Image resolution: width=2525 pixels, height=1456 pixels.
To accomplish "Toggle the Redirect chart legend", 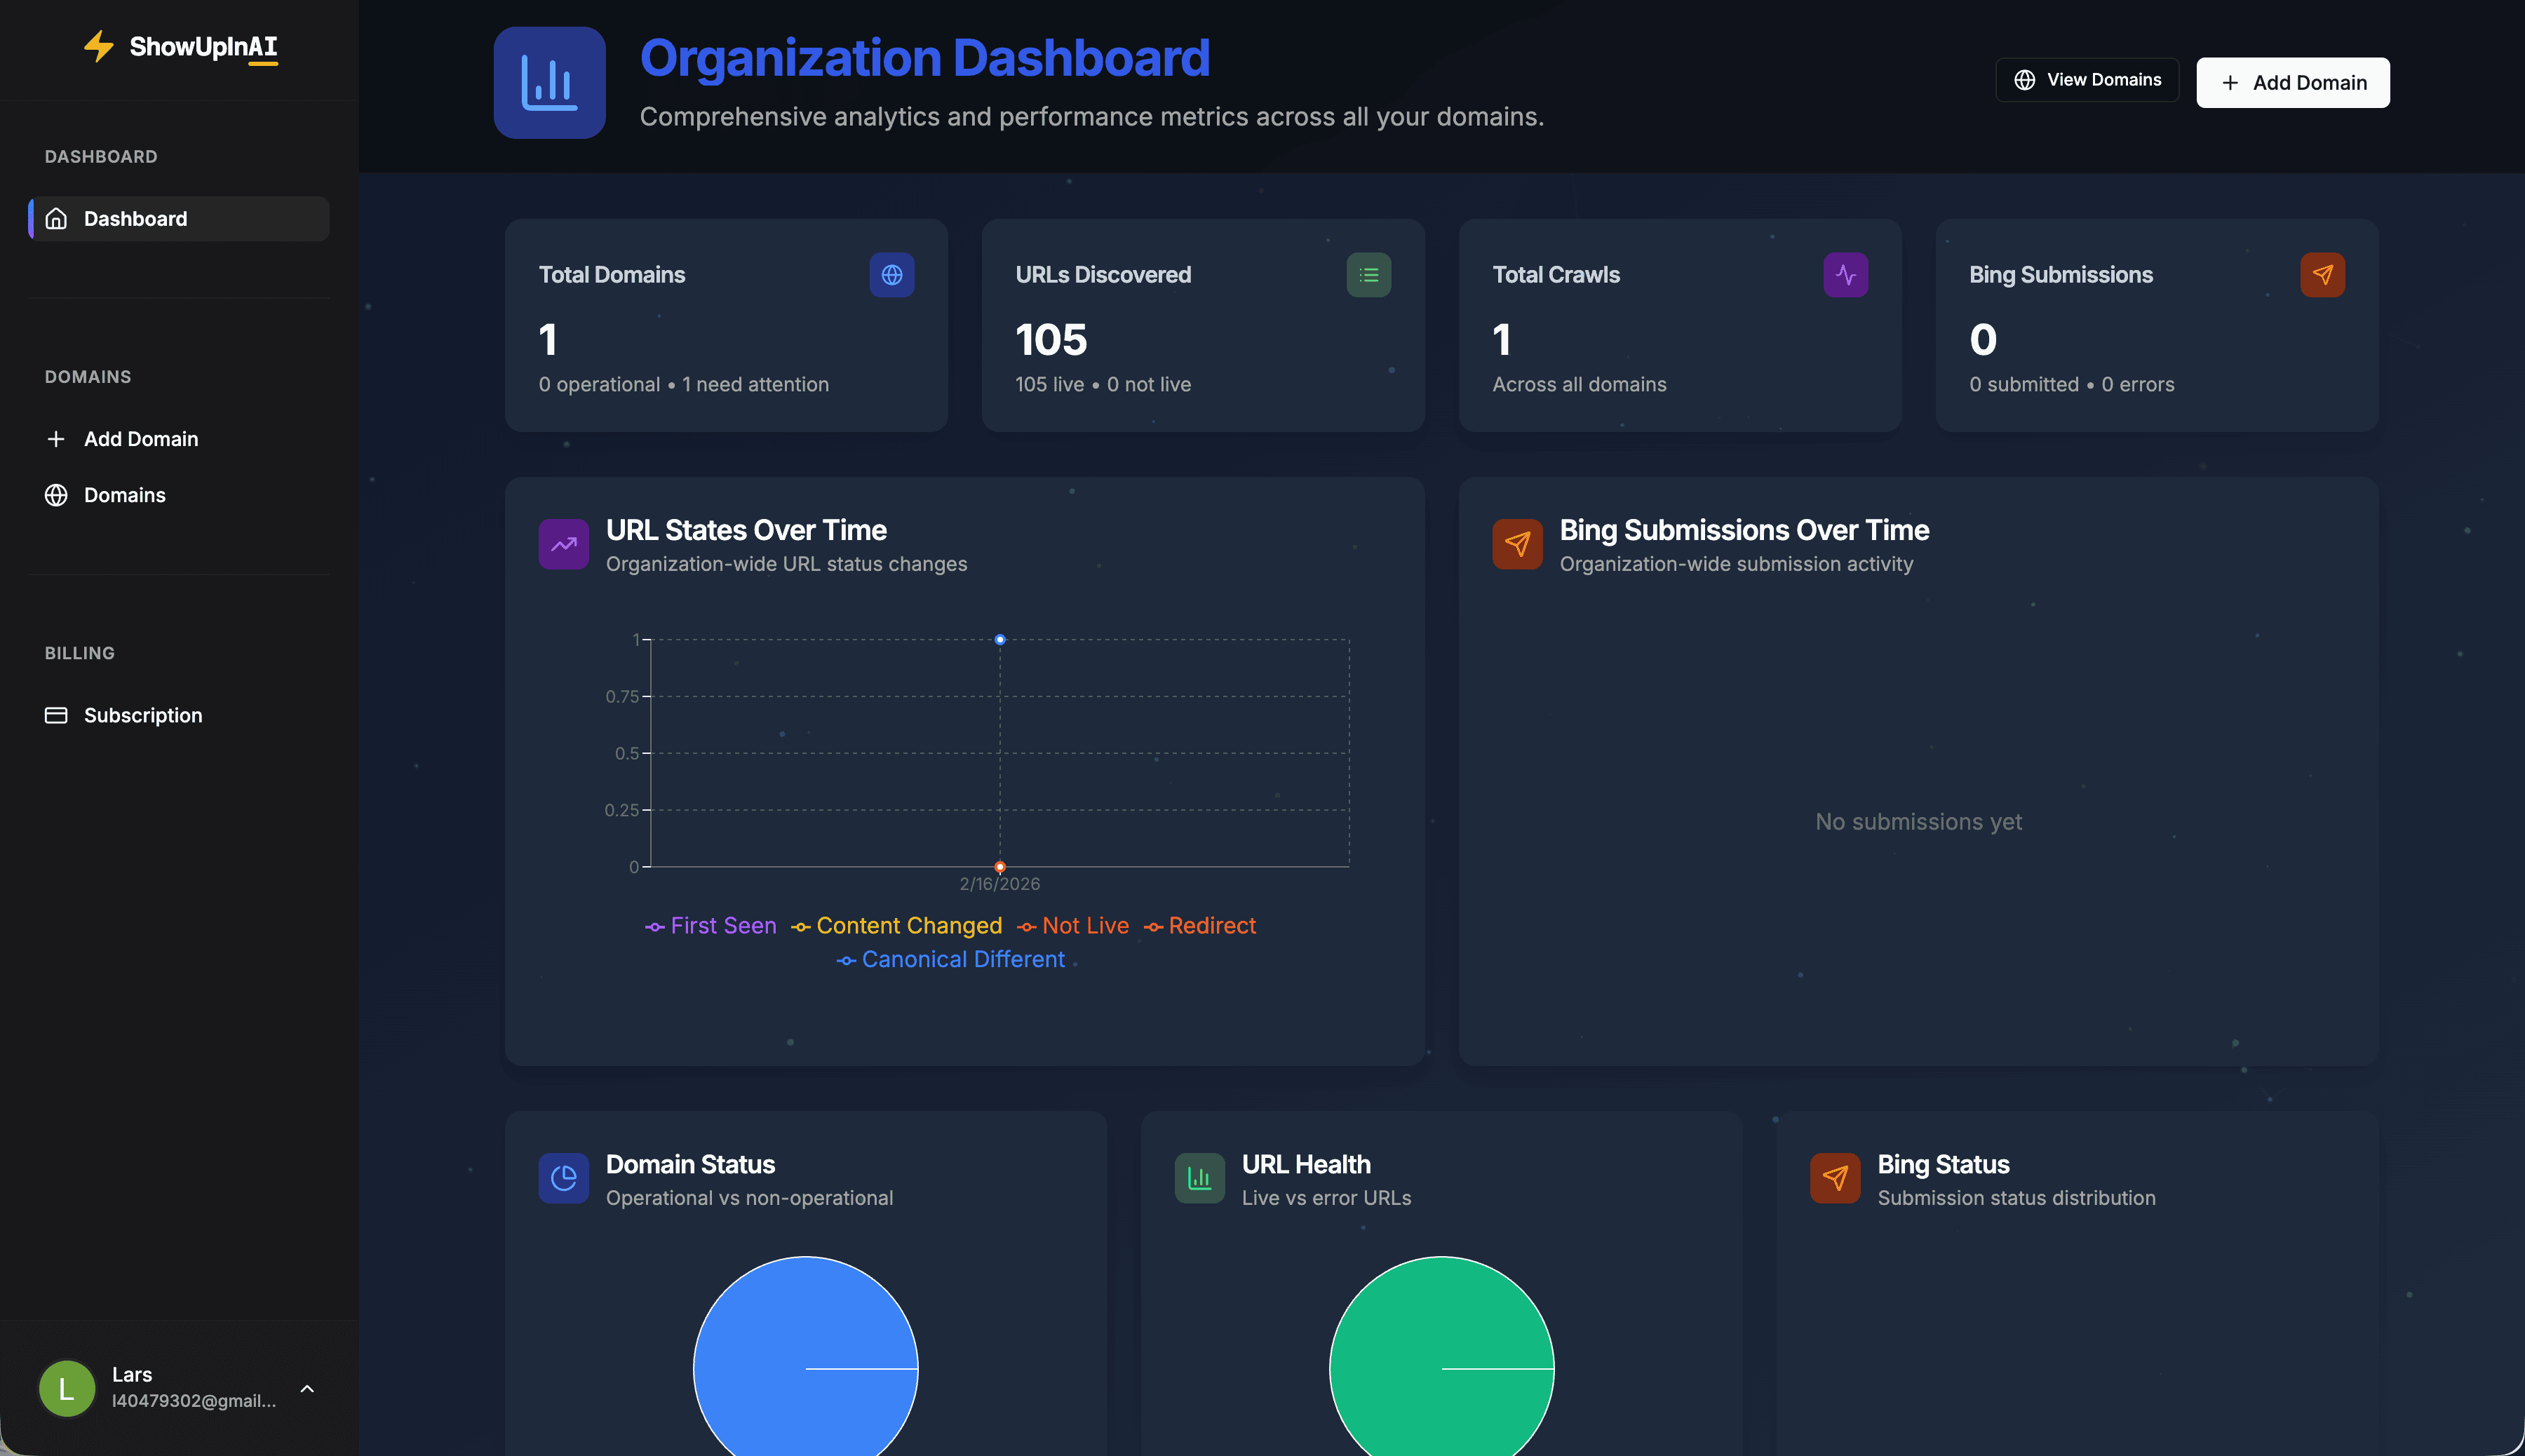I will point(1200,926).
